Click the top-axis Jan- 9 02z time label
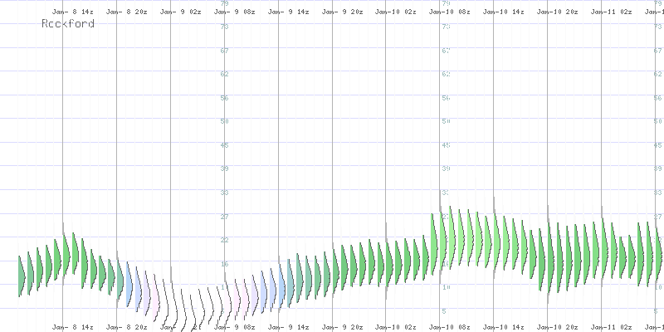The image size is (664, 332). point(180,12)
